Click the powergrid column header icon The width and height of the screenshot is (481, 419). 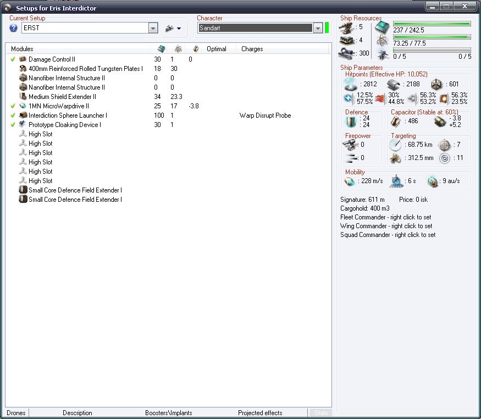coord(178,49)
